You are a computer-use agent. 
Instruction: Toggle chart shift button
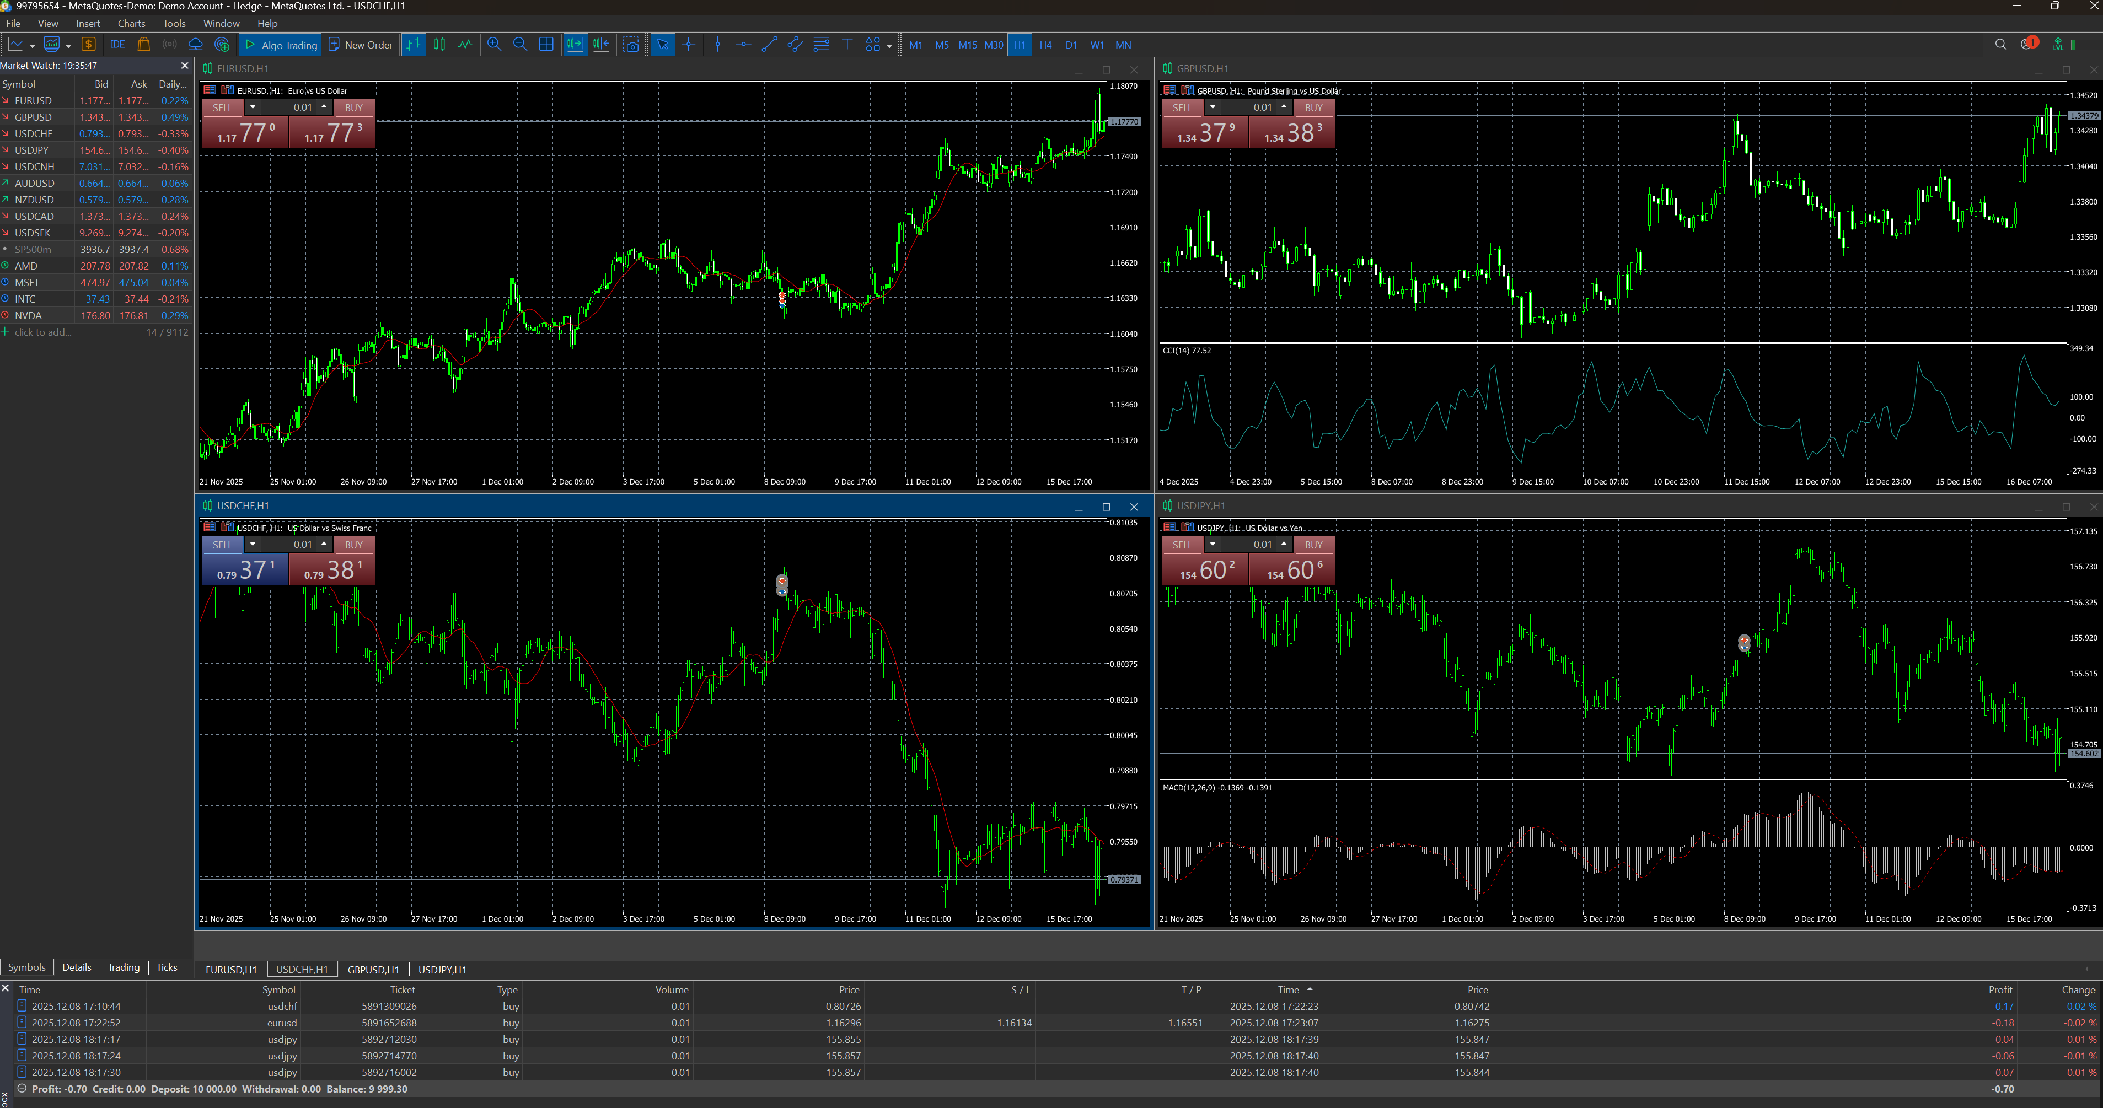(602, 45)
